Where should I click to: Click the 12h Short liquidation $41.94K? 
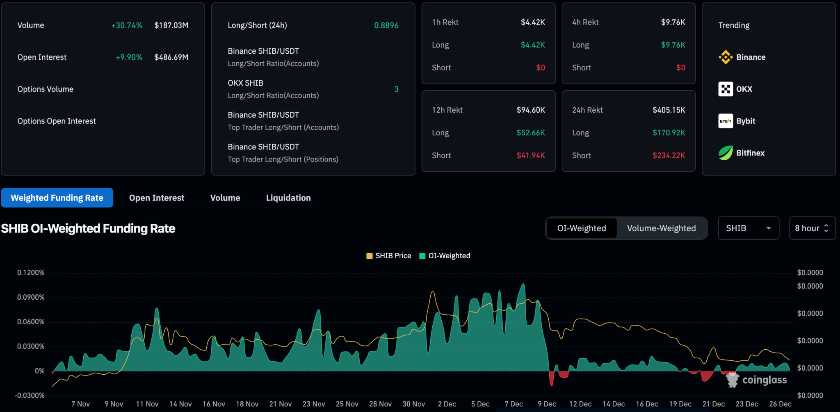click(531, 155)
